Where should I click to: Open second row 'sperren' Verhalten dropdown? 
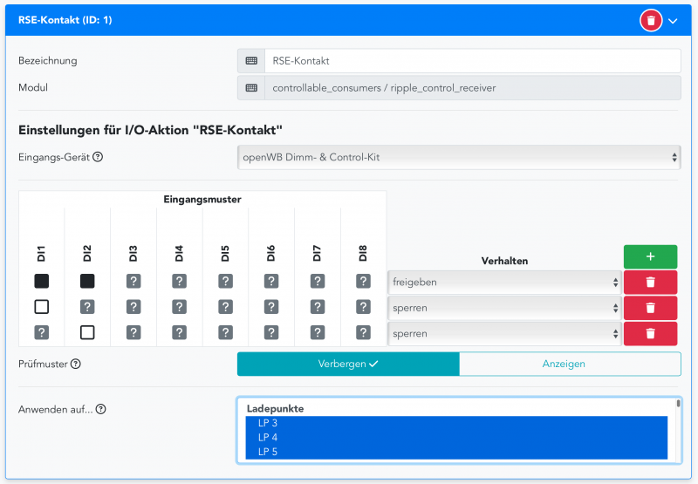[503, 308]
